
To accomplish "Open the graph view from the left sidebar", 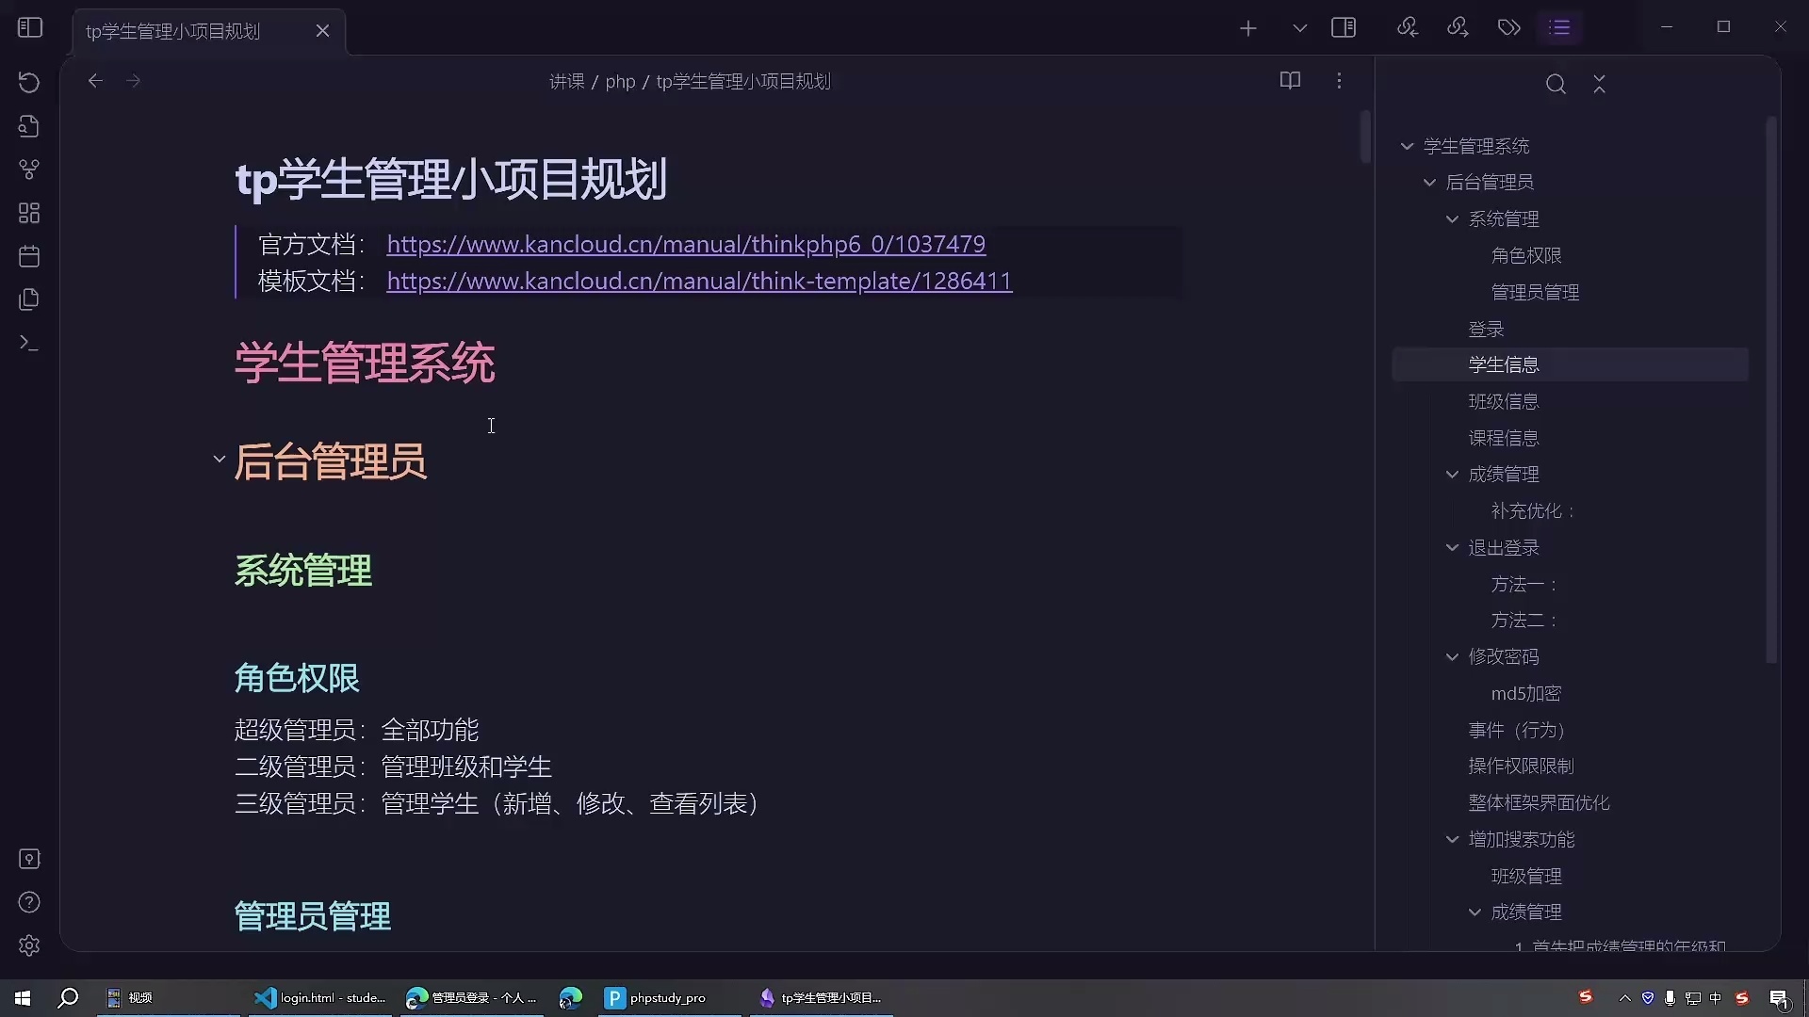I will (29, 169).
